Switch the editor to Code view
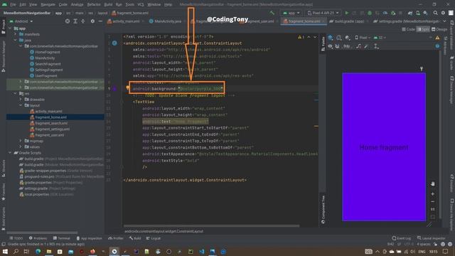Screen dimensions: 455x256 tap(408, 29)
